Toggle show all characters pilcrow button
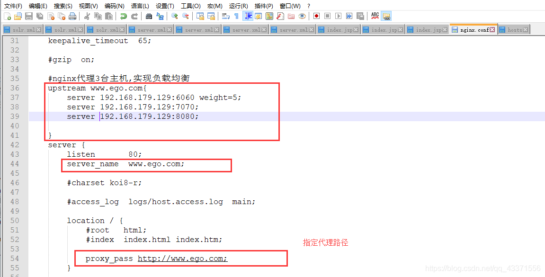The width and height of the screenshot is (545, 277). [x=236, y=16]
